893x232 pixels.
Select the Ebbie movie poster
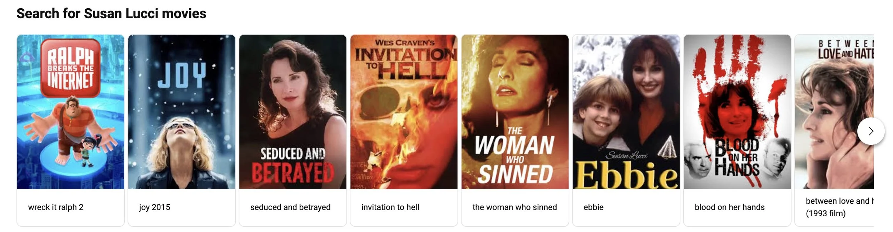626,112
